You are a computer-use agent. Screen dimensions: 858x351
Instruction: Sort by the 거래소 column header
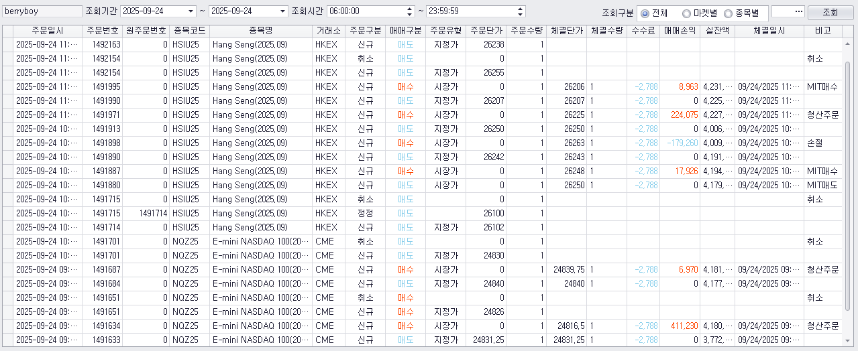click(x=329, y=31)
